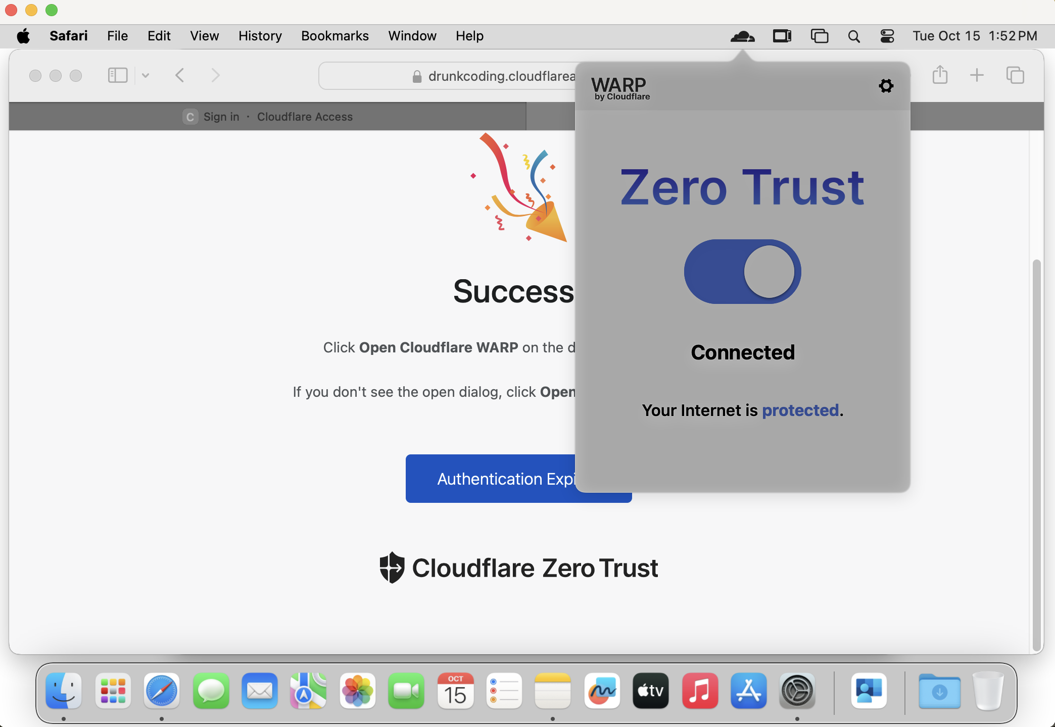Go forward with Safari forward arrow

(215, 76)
